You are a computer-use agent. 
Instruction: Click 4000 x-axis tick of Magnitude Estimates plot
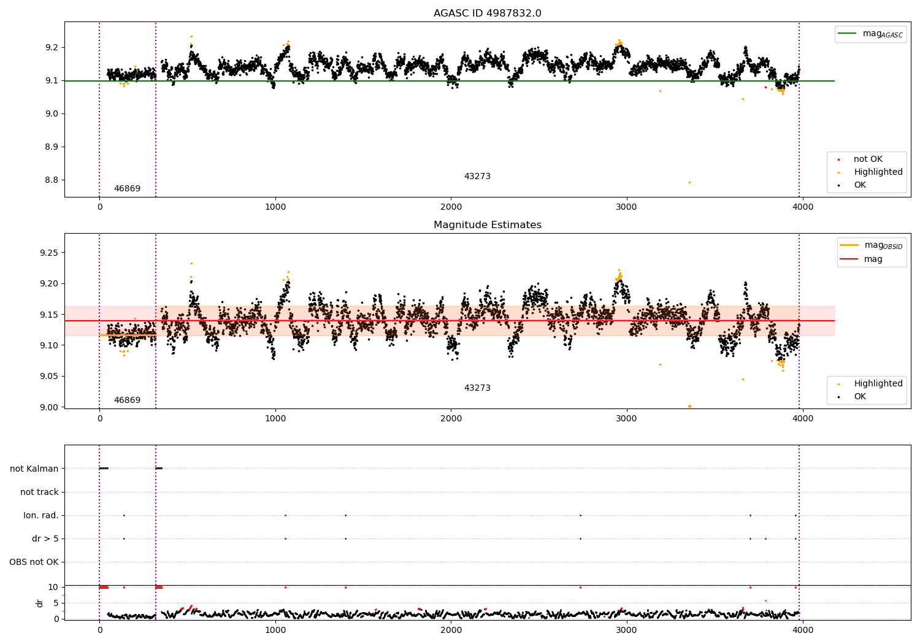click(x=803, y=418)
